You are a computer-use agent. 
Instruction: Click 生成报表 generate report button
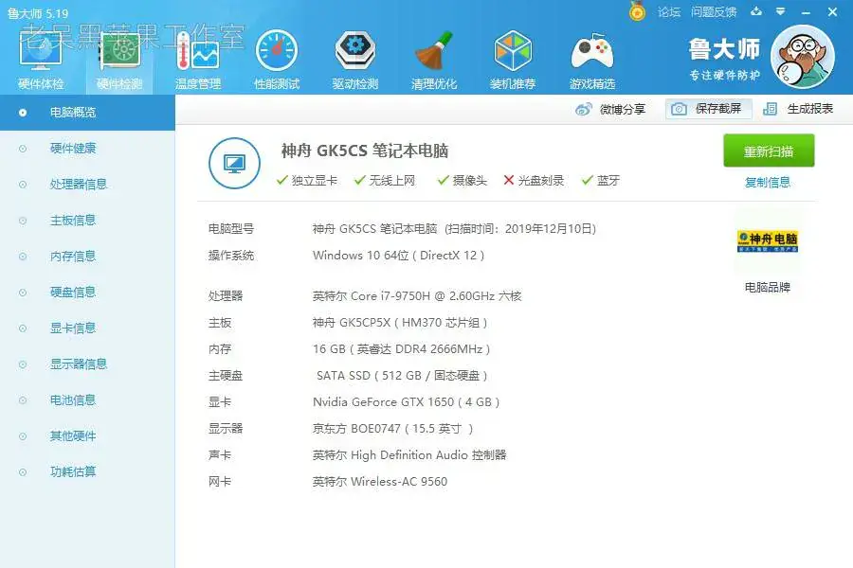coord(799,109)
